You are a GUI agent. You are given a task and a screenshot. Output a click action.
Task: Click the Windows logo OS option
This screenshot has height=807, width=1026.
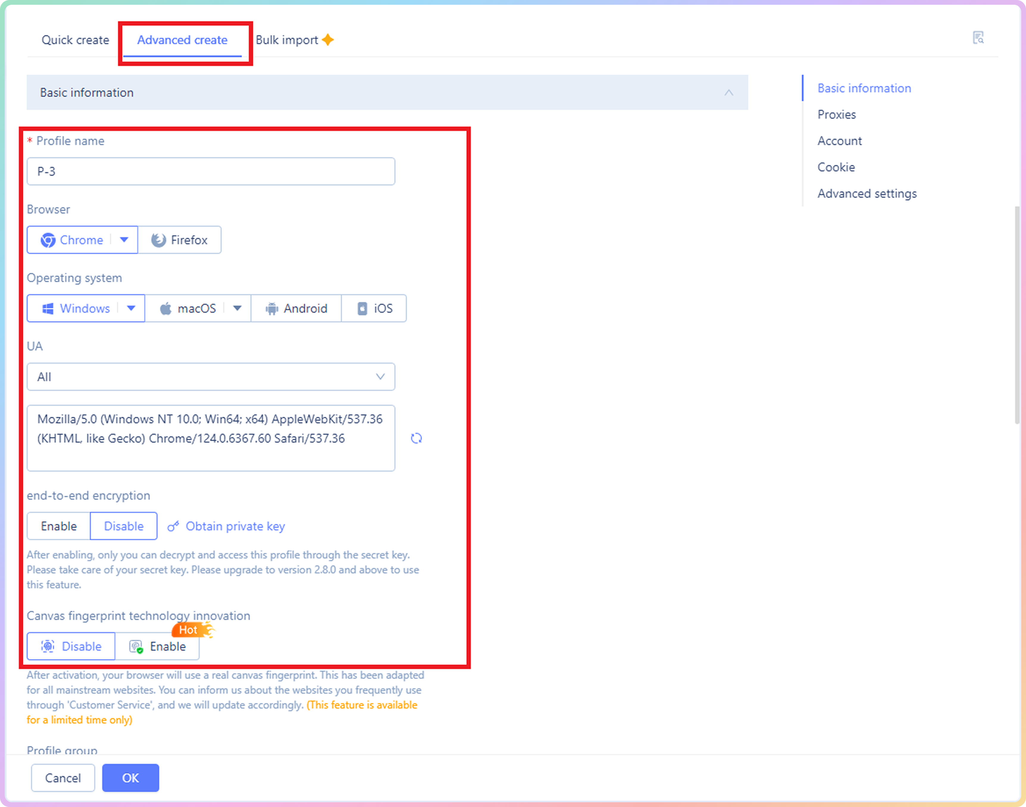tap(48, 309)
